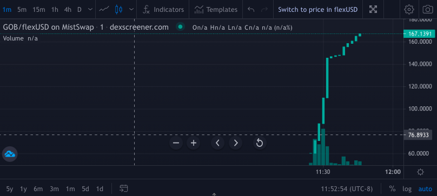Select the 1m timeframe in top toolbar

7,10
